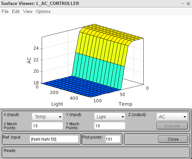Click the Ready status text
This screenshot has height=159, width=192.
[x=10, y=150]
